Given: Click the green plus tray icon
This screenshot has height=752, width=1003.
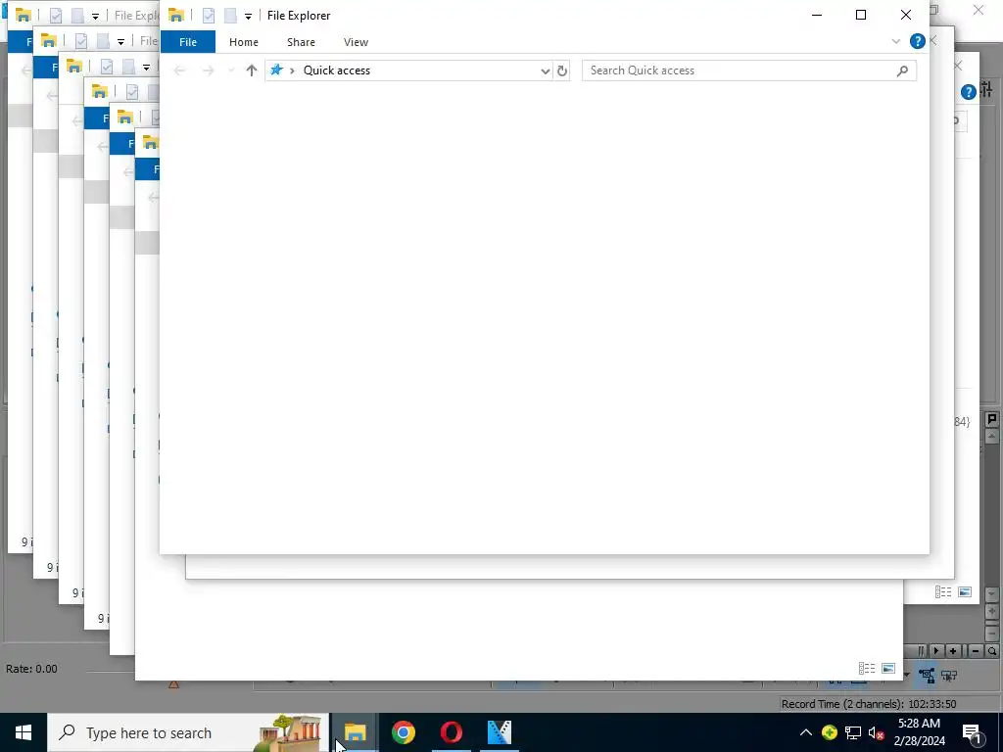Looking at the screenshot, I should click(830, 732).
